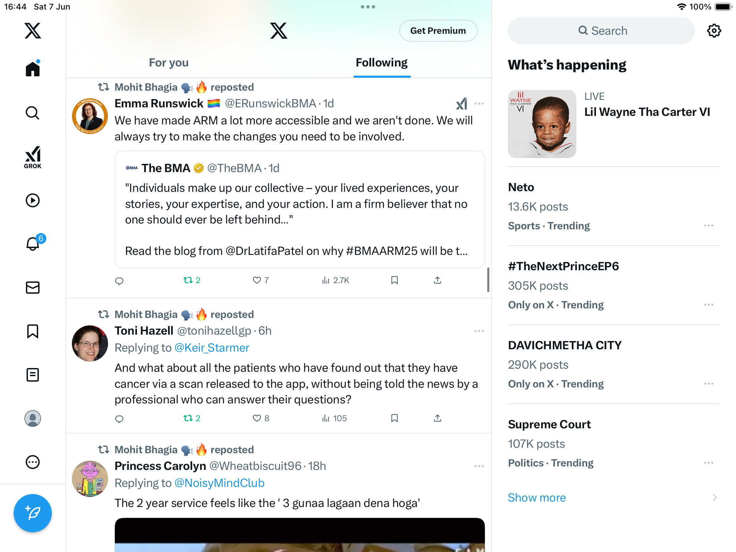The width and height of the screenshot is (736, 552).
Task: Open Lil Wayne Tha Carter VI thumbnail
Action: pyautogui.click(x=542, y=124)
